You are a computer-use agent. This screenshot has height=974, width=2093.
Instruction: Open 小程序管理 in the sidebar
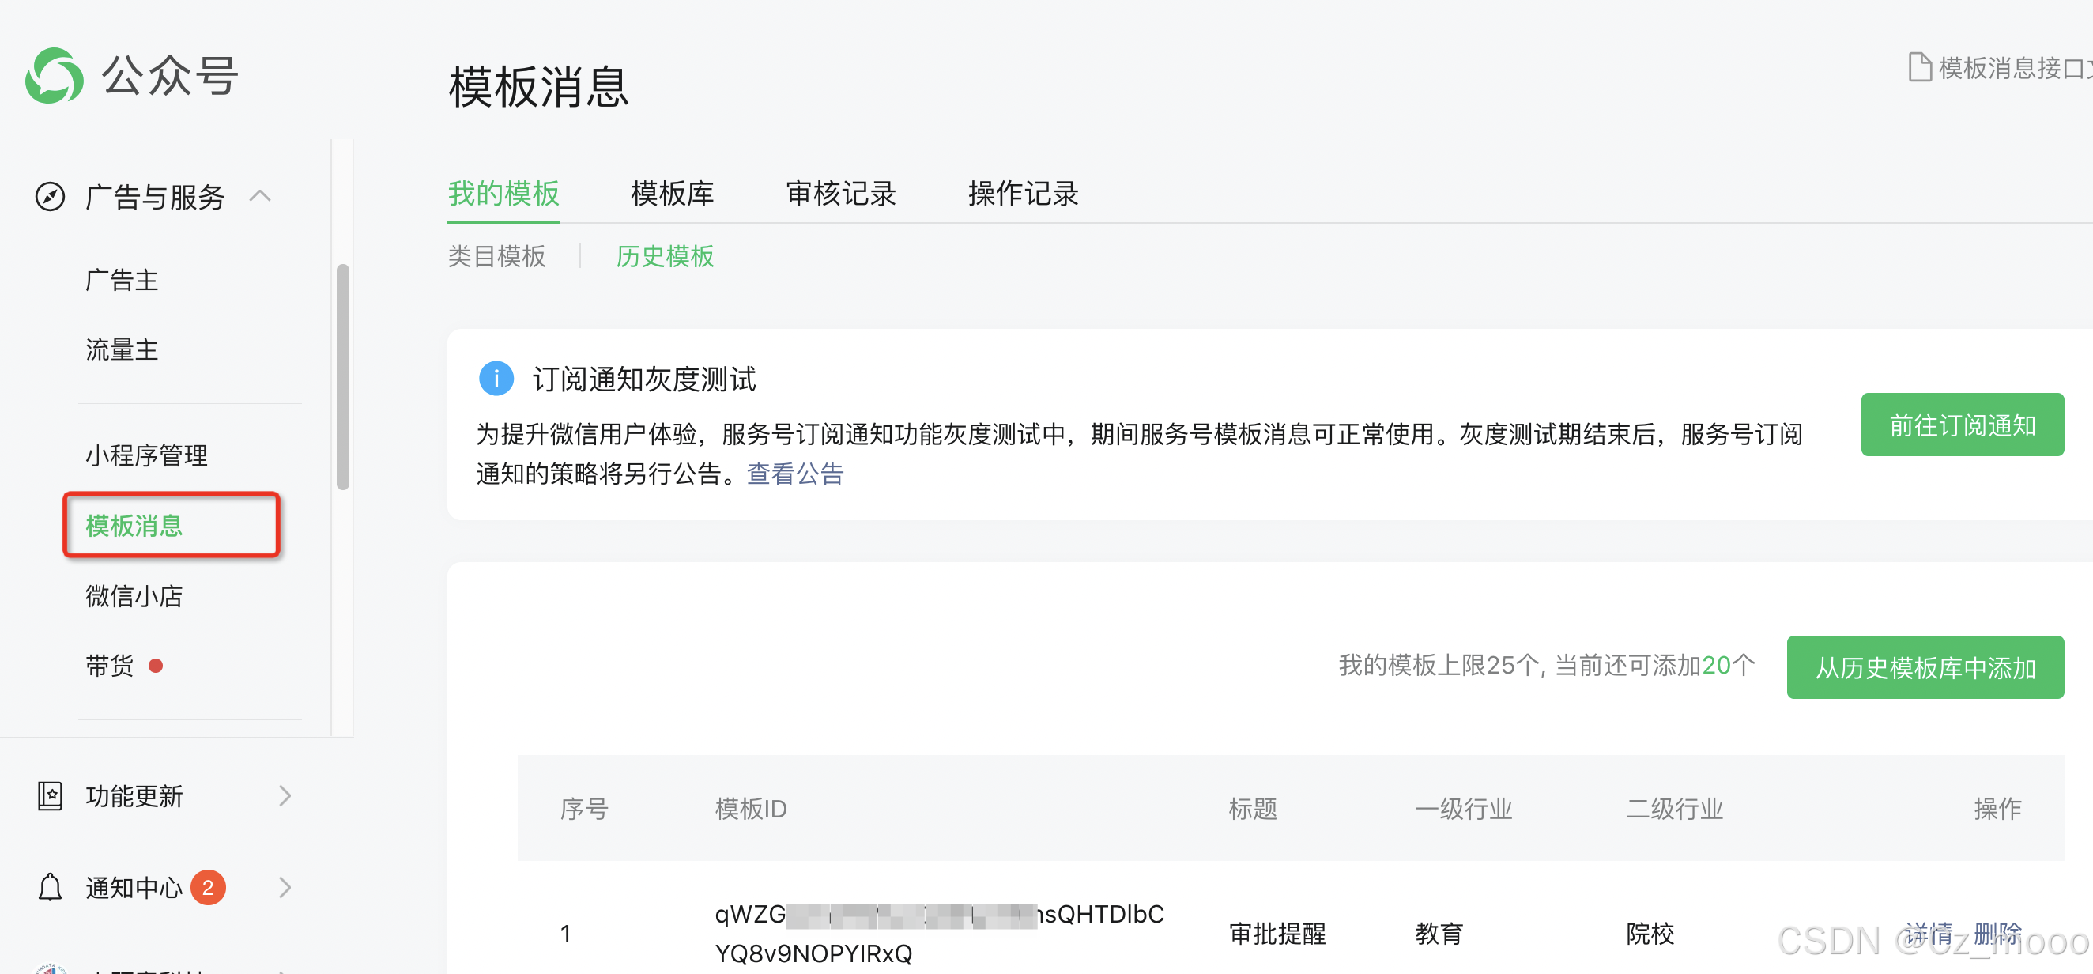146,455
